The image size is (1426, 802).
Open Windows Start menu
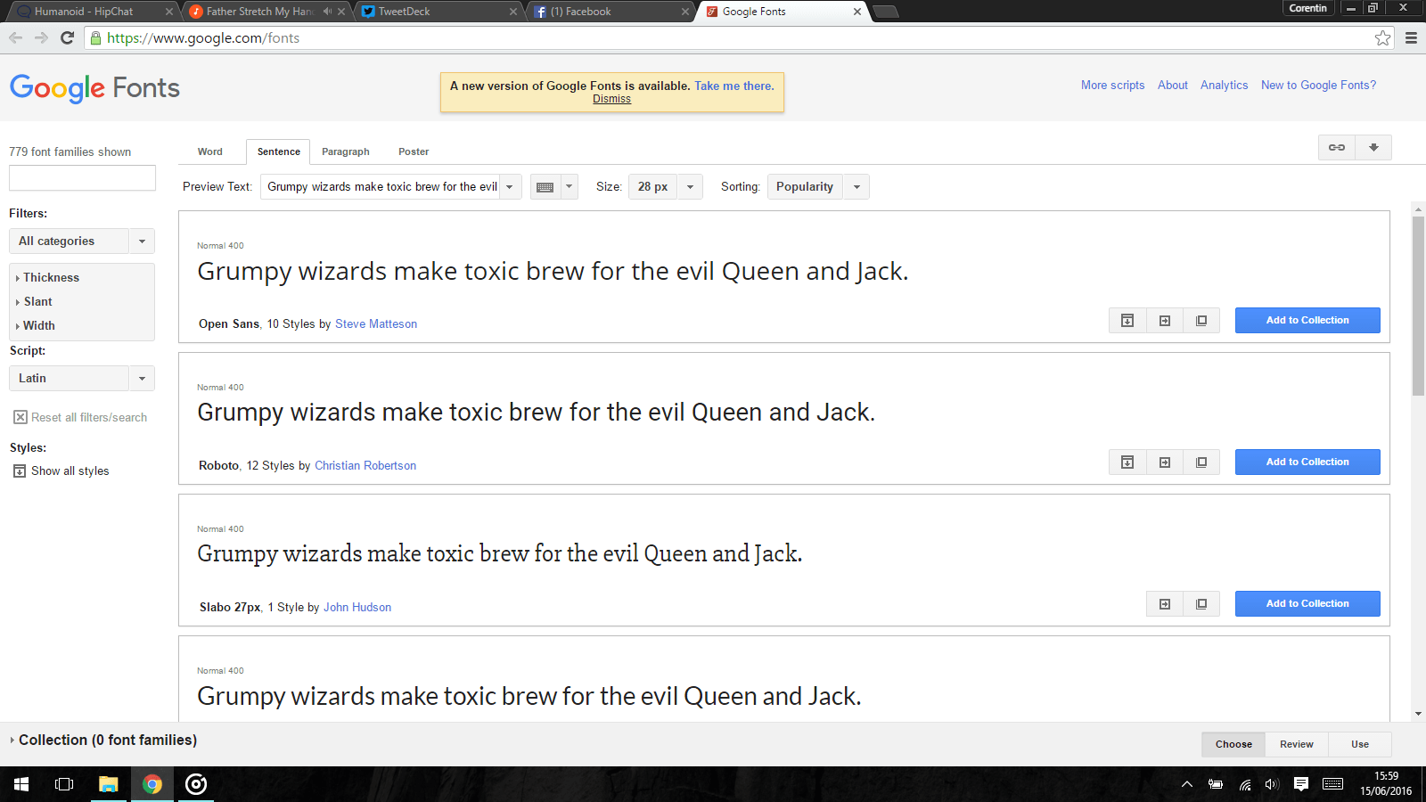coord(21,784)
